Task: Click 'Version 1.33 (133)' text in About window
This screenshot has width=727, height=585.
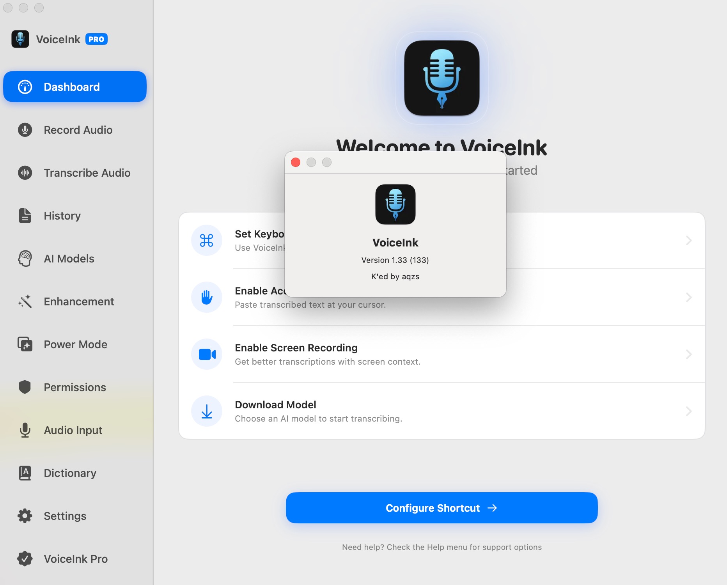Action: pyautogui.click(x=395, y=260)
